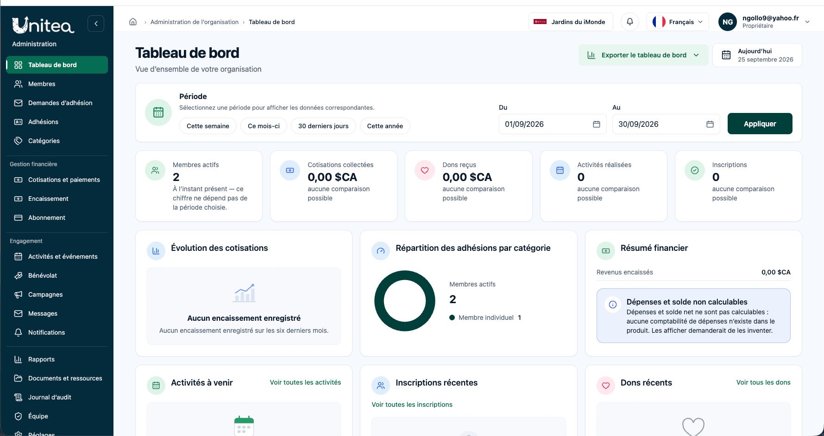Open Activités et événements in the sidebar

(57, 256)
